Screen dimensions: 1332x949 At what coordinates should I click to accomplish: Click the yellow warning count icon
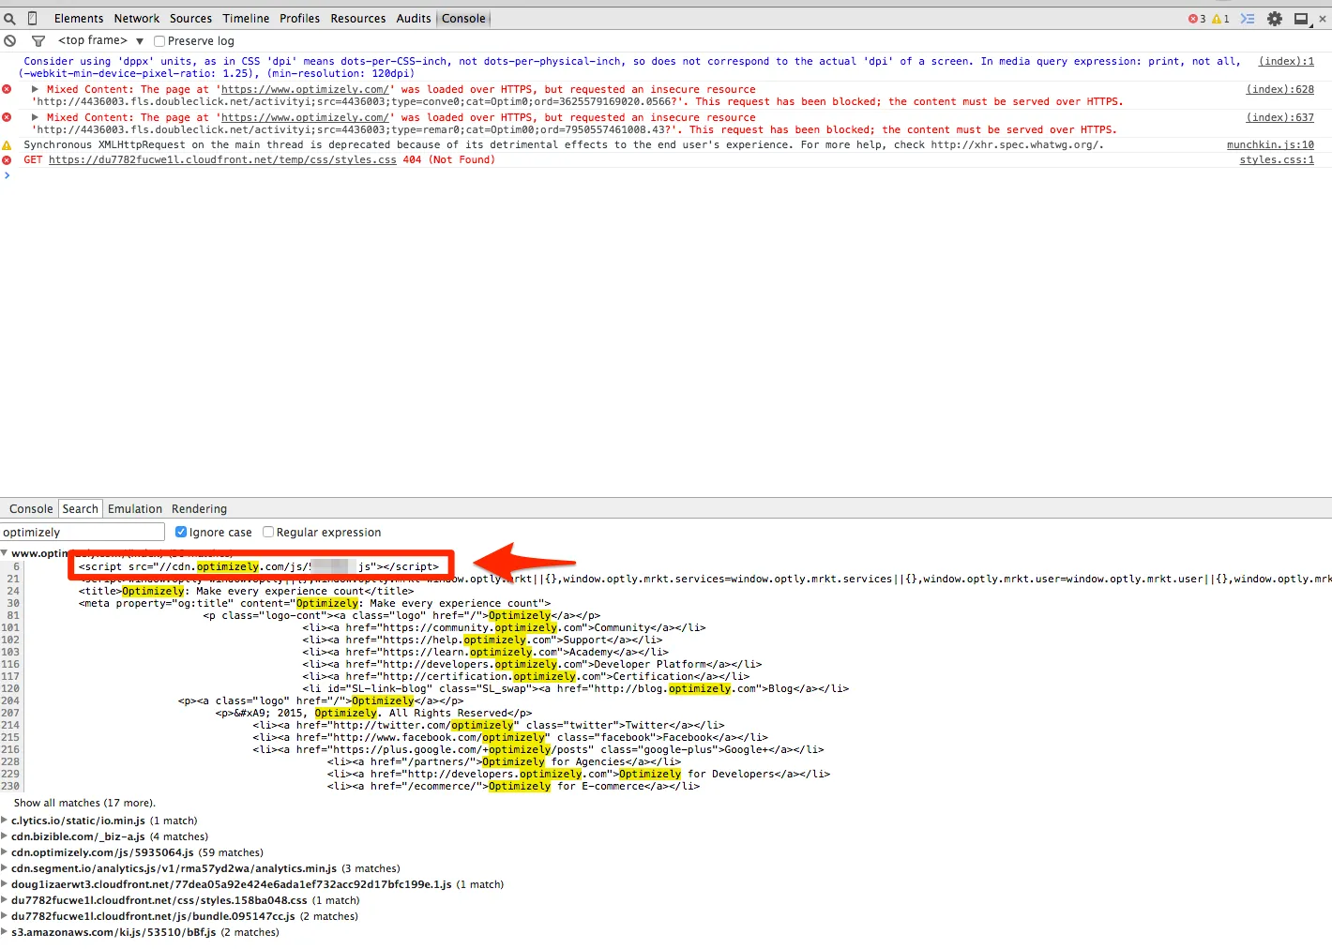(x=1217, y=19)
